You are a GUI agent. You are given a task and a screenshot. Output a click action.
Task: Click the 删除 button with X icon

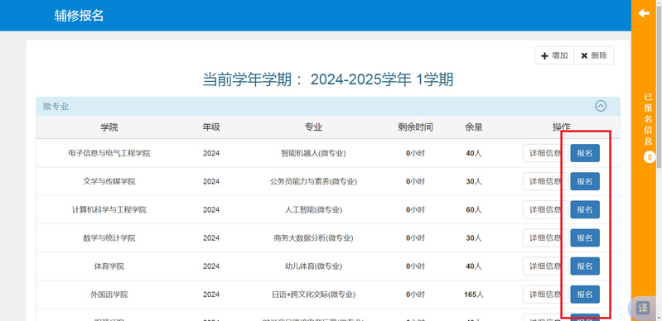click(594, 55)
